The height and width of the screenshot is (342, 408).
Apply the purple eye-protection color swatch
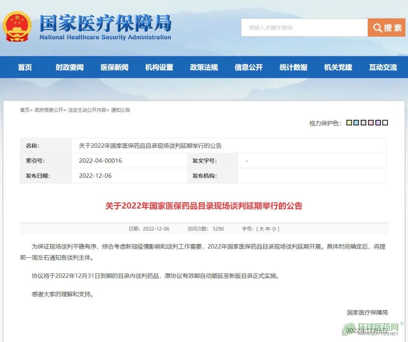pyautogui.click(x=378, y=122)
